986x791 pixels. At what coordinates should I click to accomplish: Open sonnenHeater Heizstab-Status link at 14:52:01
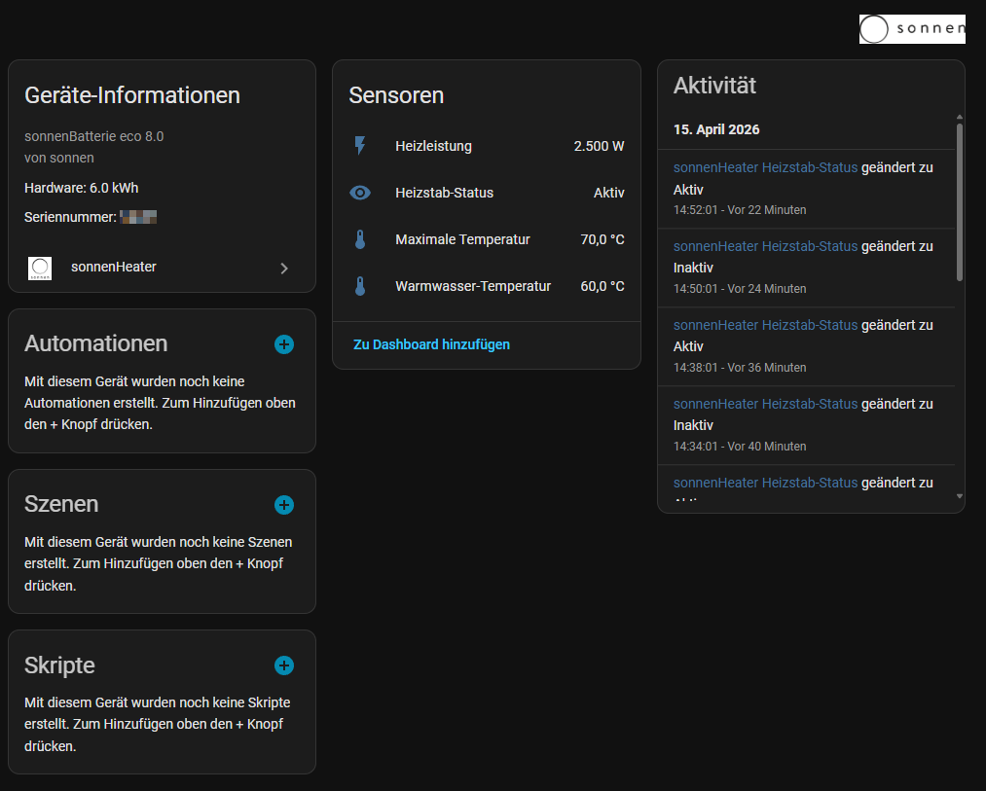[x=765, y=167]
